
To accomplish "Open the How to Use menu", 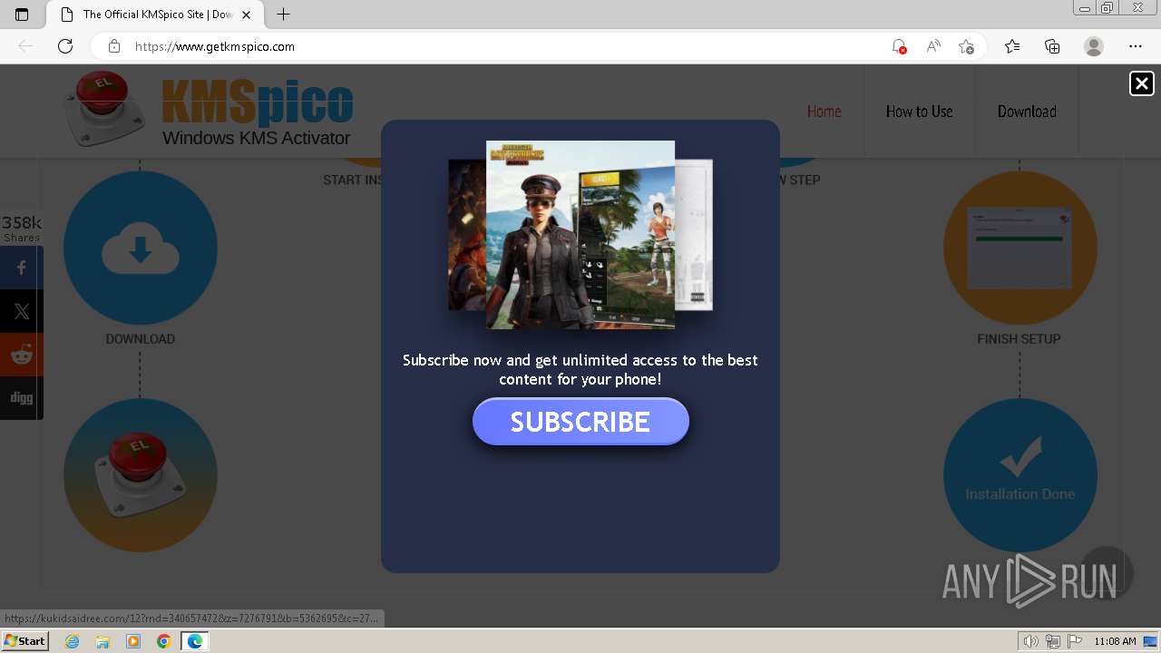I will (919, 112).
